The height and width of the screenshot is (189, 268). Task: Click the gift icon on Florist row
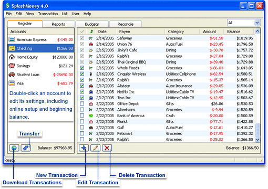coord(90,122)
